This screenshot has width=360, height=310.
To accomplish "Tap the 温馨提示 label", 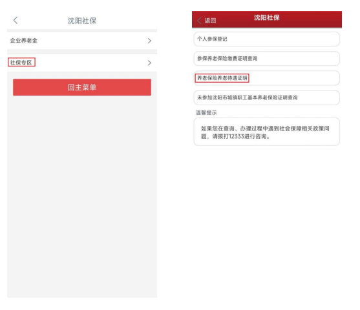I will tap(206, 112).
